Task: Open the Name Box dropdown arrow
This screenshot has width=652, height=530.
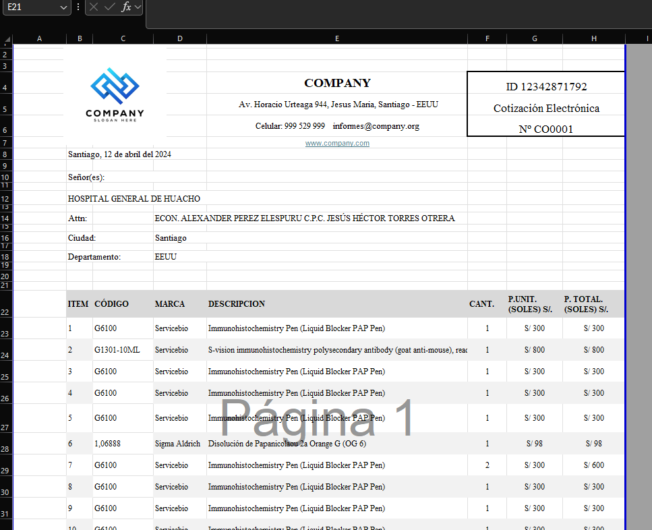Action: pyautogui.click(x=63, y=7)
